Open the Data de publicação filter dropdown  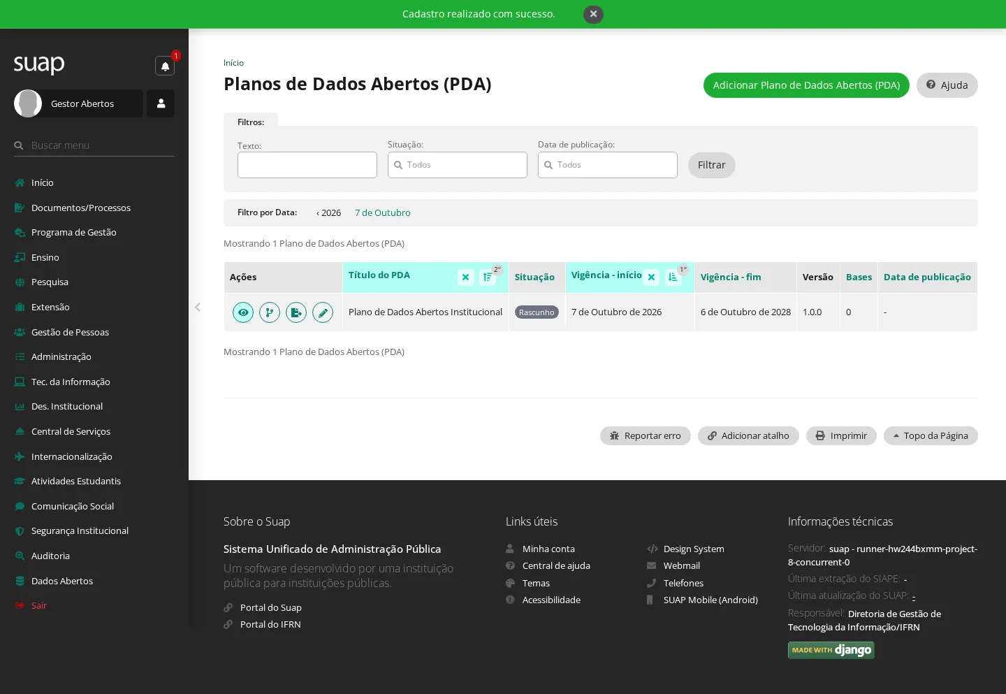[x=608, y=165]
